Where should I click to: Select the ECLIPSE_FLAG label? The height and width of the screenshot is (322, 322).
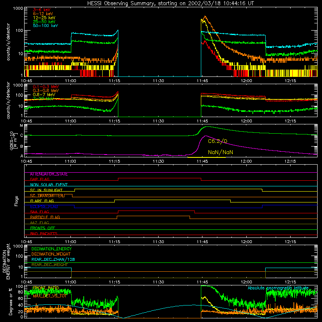(x=44, y=206)
